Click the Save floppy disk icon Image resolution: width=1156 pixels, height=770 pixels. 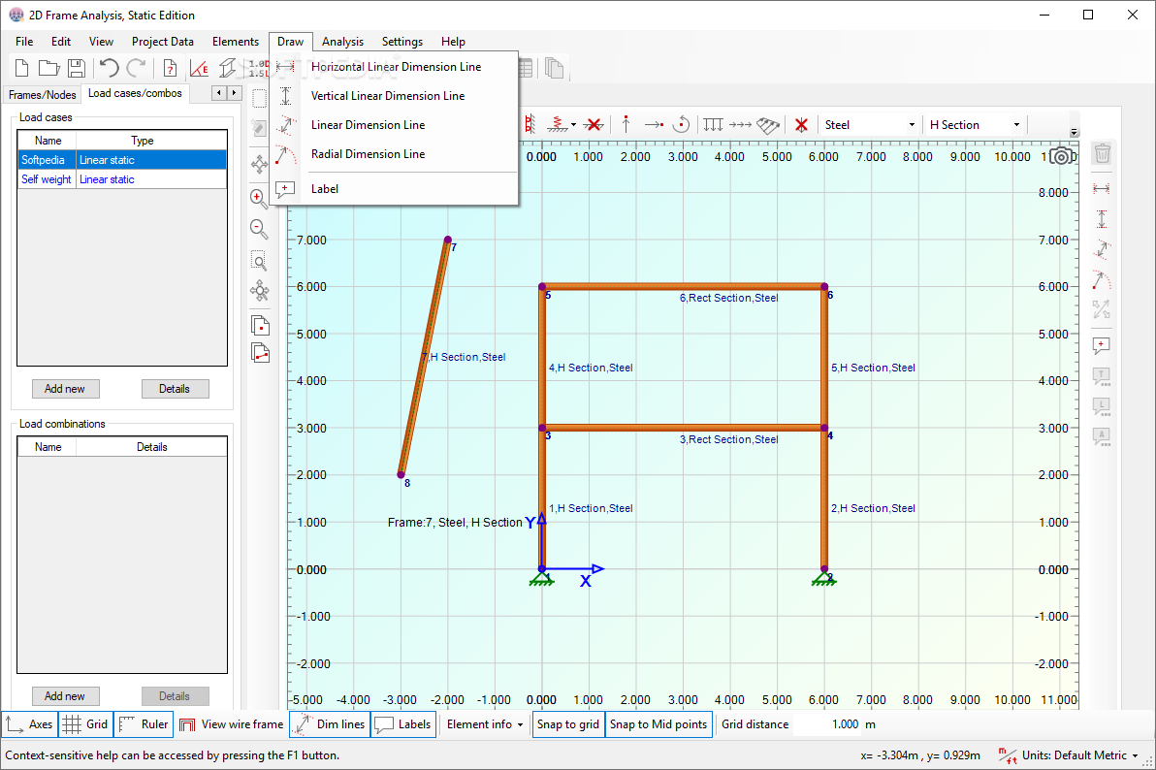click(76, 69)
